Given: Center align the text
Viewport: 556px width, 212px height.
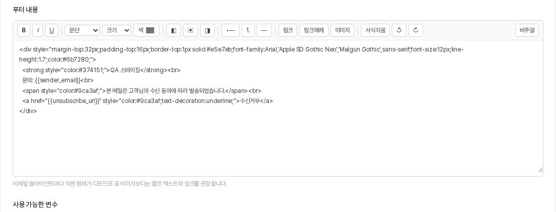Looking at the screenshot, I should [191, 30].
